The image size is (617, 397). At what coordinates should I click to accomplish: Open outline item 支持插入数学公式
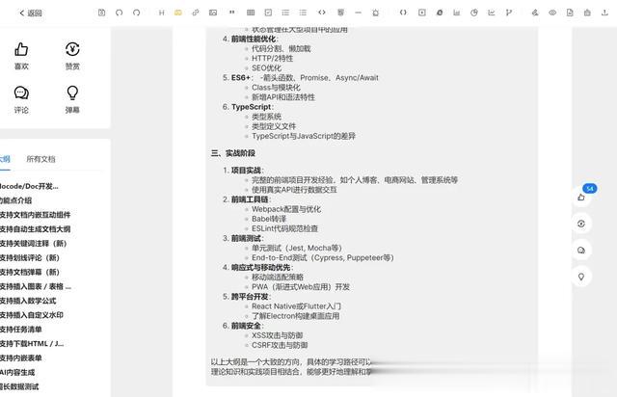pos(28,301)
